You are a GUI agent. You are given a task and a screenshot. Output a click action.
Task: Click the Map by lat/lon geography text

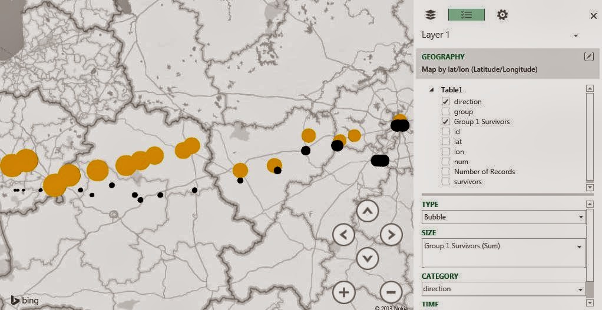[x=479, y=69]
